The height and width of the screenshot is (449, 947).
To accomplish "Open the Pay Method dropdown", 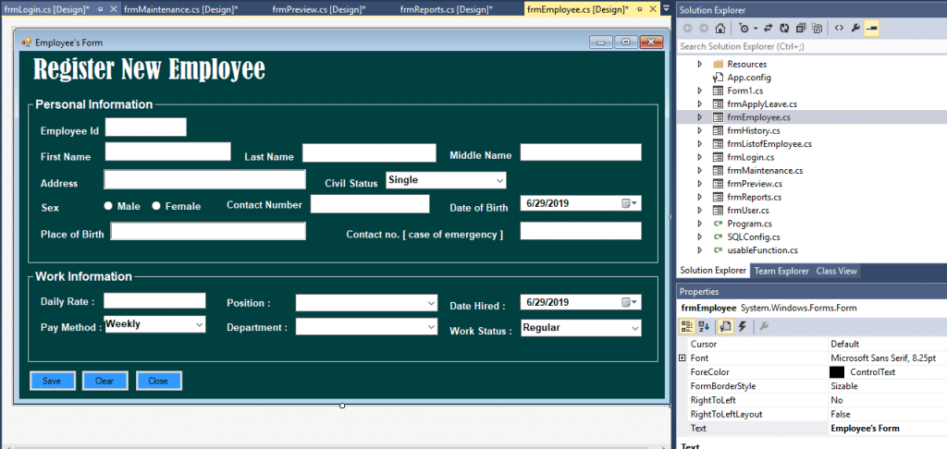I will 200,324.
